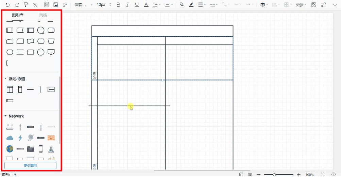Undo the last action
Viewport: 341px width, 177px height.
click(8, 4)
